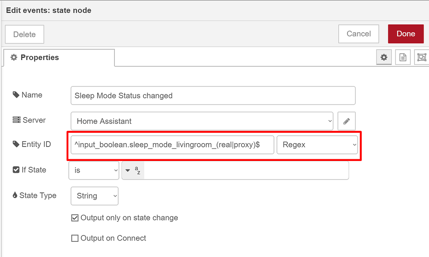This screenshot has width=429, height=257.
Task: Click inside the Entity ID regex field
Action: coord(172,145)
